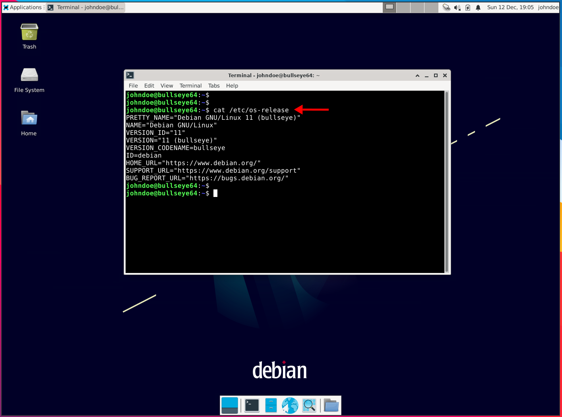Open the Applications menu
This screenshot has height=417, width=562.
coord(23,7)
